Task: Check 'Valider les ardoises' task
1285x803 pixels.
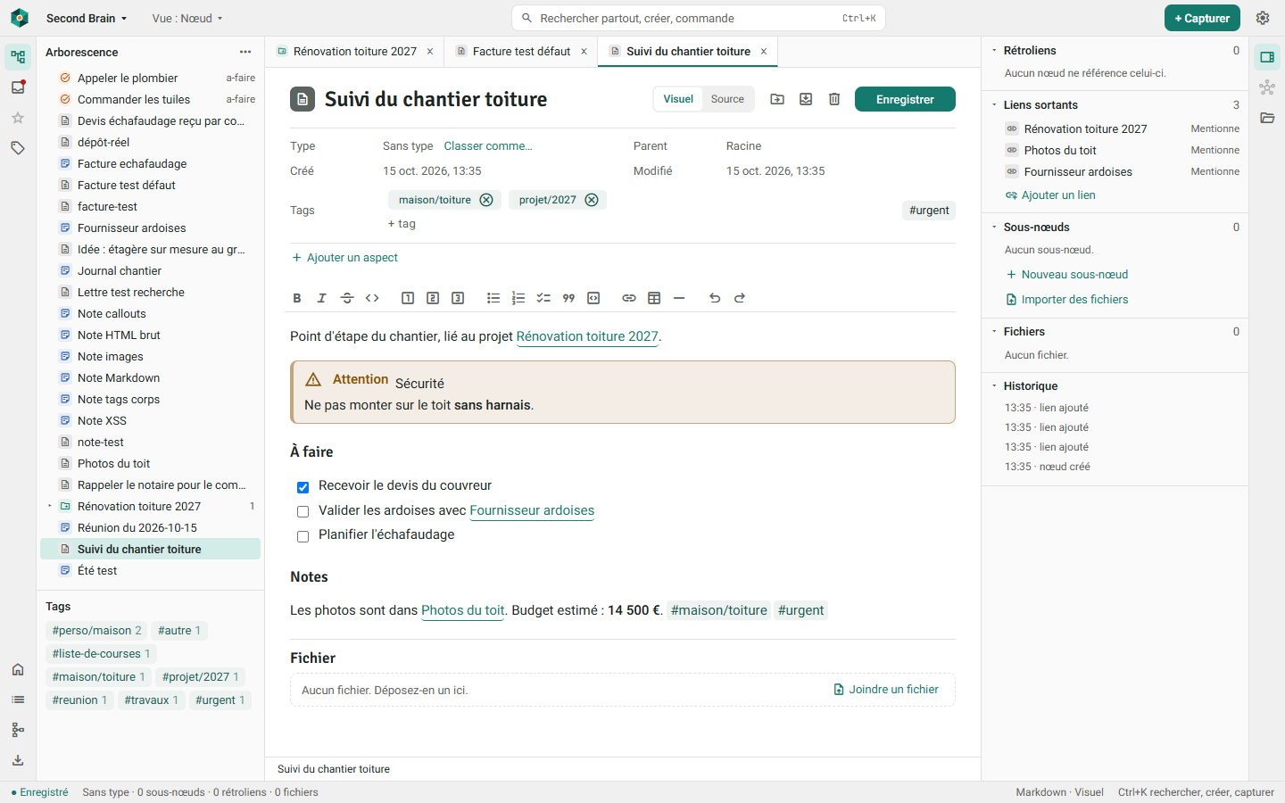Action: [x=303, y=511]
